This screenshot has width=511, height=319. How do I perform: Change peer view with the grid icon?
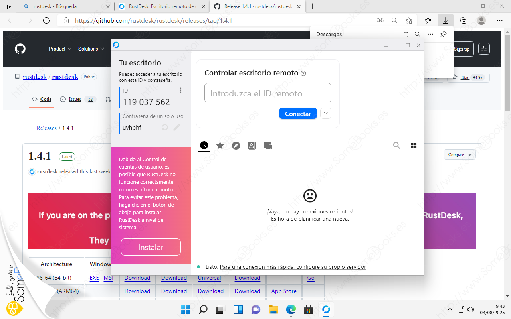[x=414, y=146]
